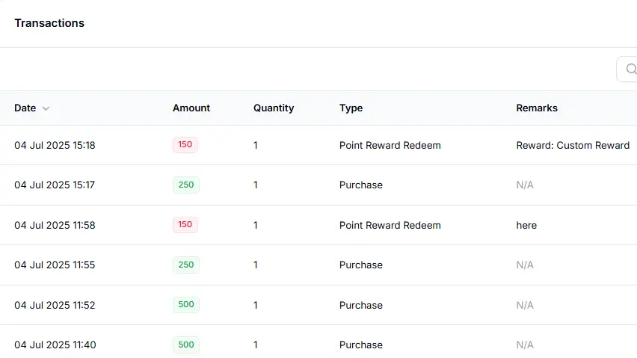Click the Amount column header
Image resolution: width=637 pixels, height=358 pixels.
coord(191,108)
